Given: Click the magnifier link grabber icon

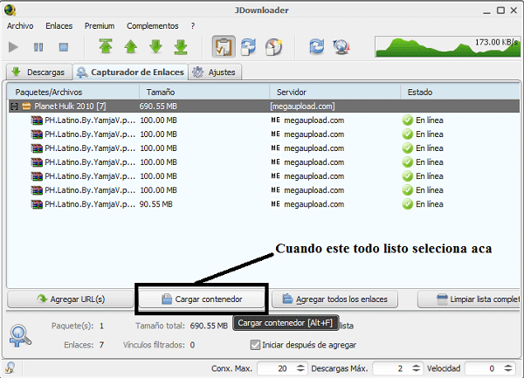Looking at the screenshot, I should [20, 335].
